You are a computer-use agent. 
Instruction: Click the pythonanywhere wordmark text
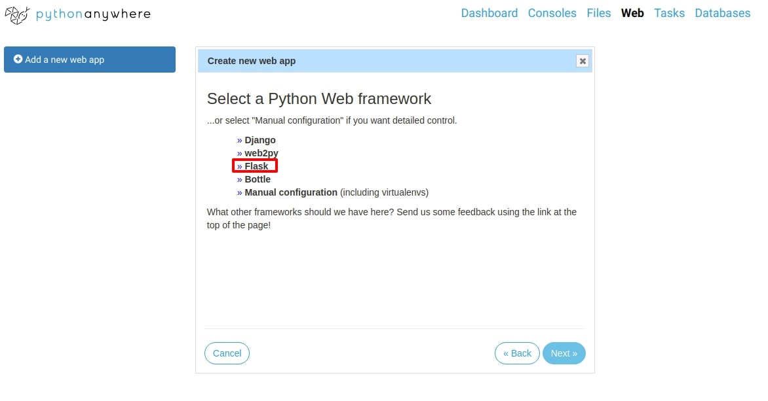(x=93, y=14)
